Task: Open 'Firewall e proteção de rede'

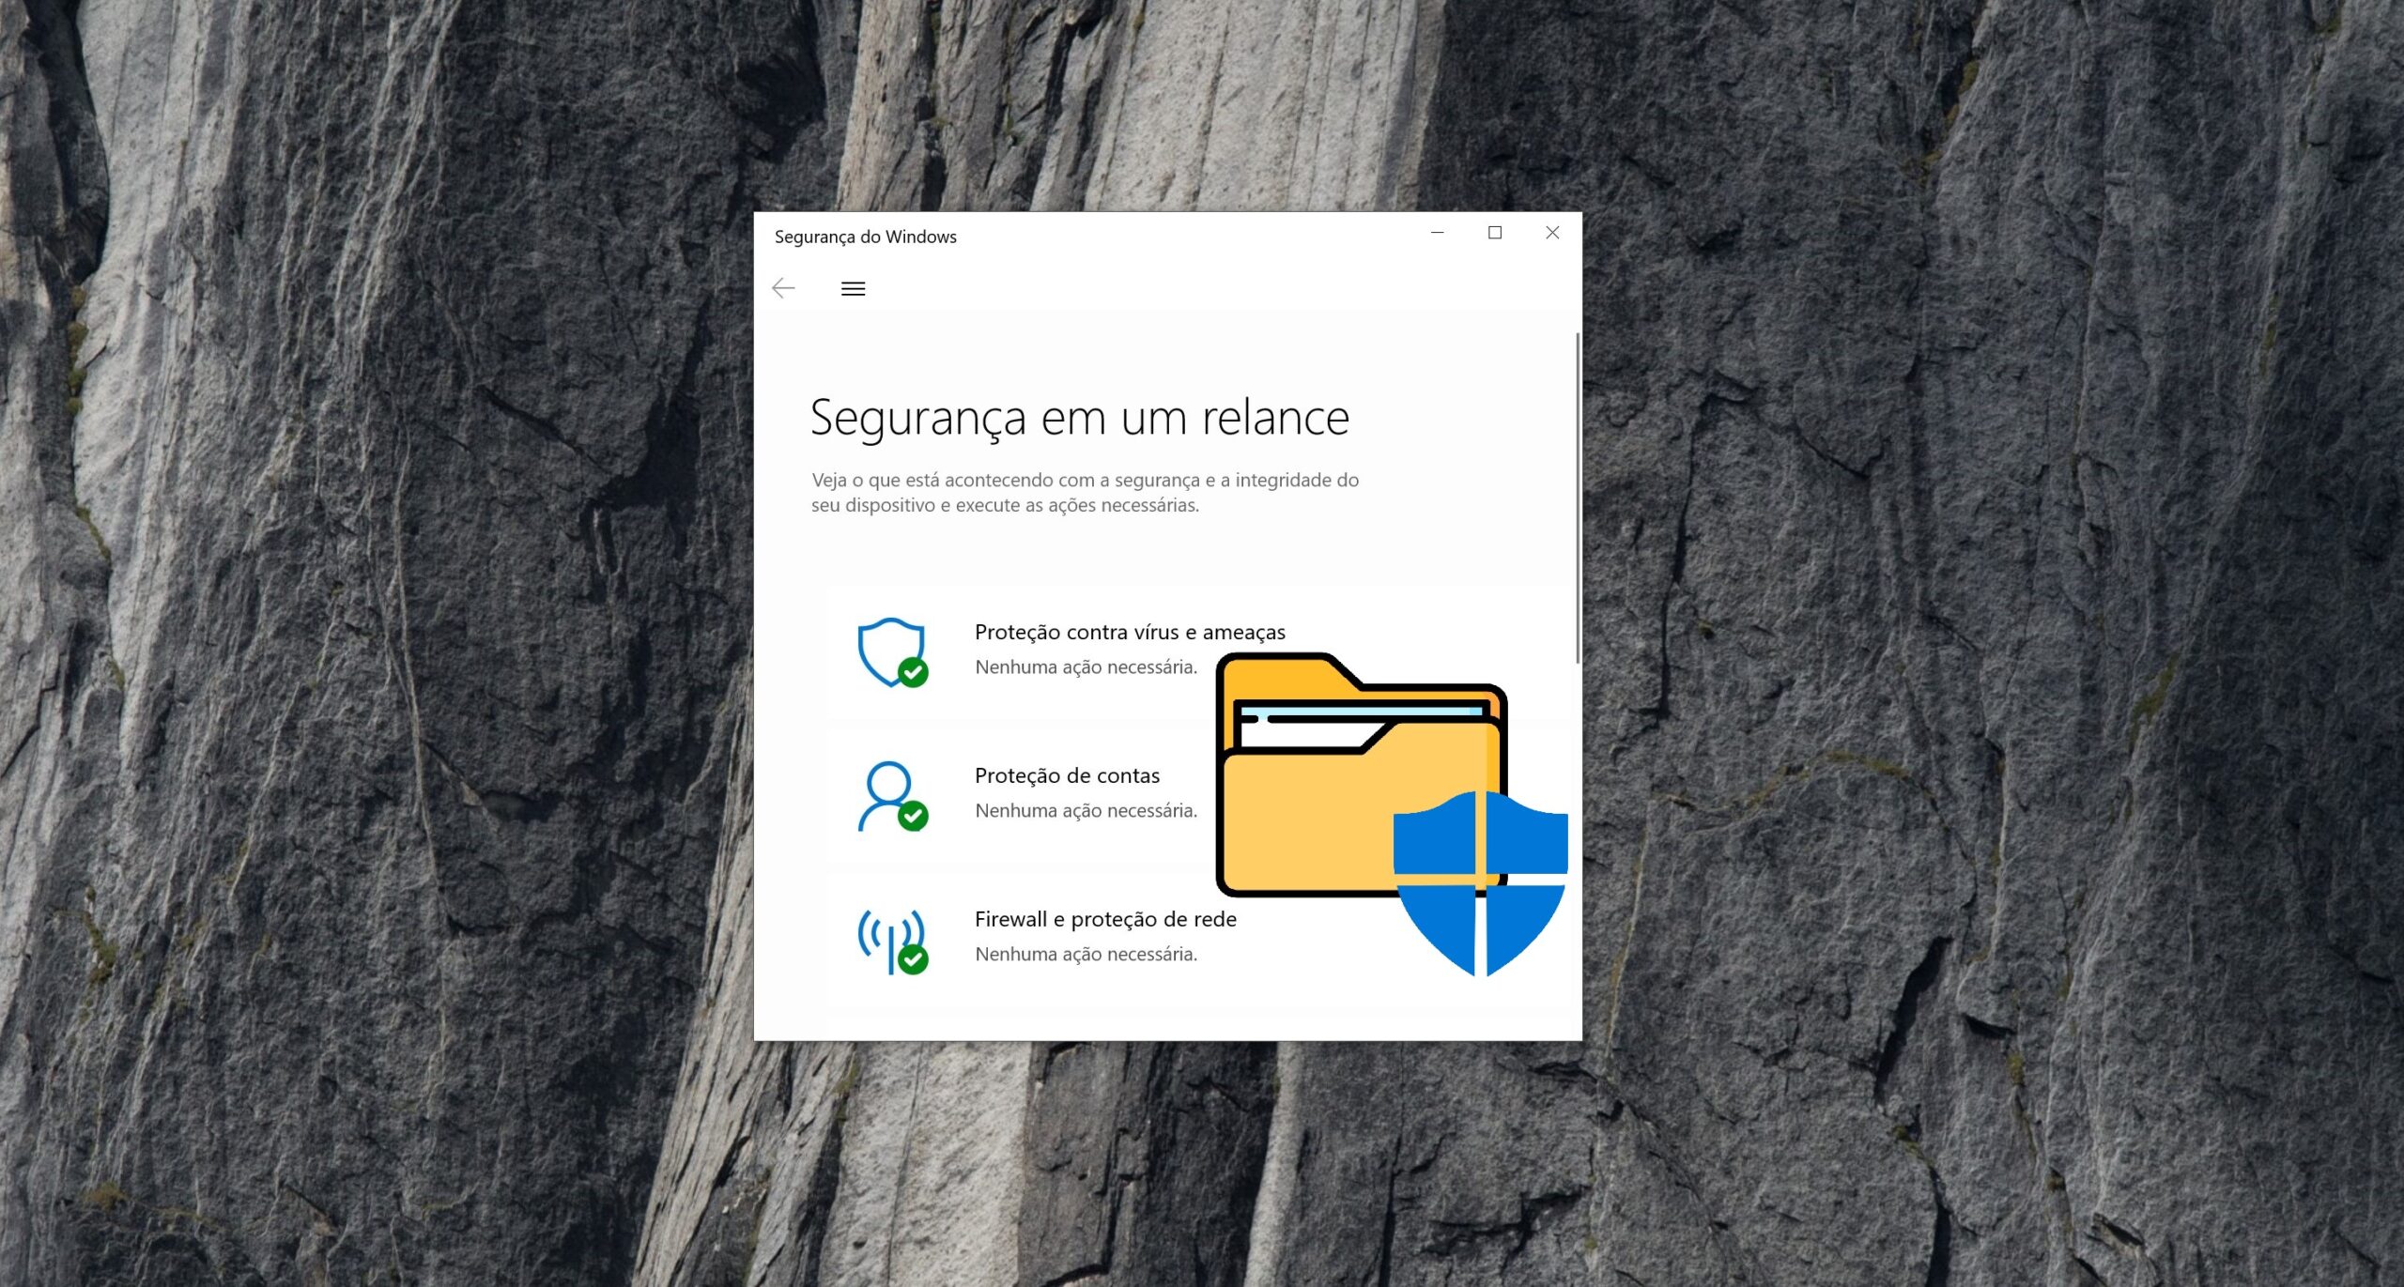Action: [x=1105, y=919]
